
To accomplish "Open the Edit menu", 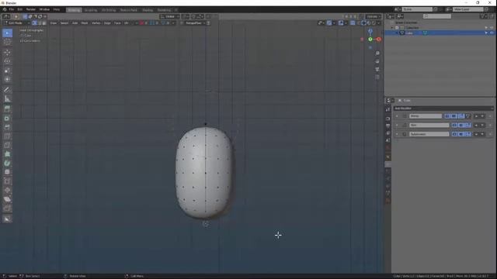I will [x=20, y=9].
